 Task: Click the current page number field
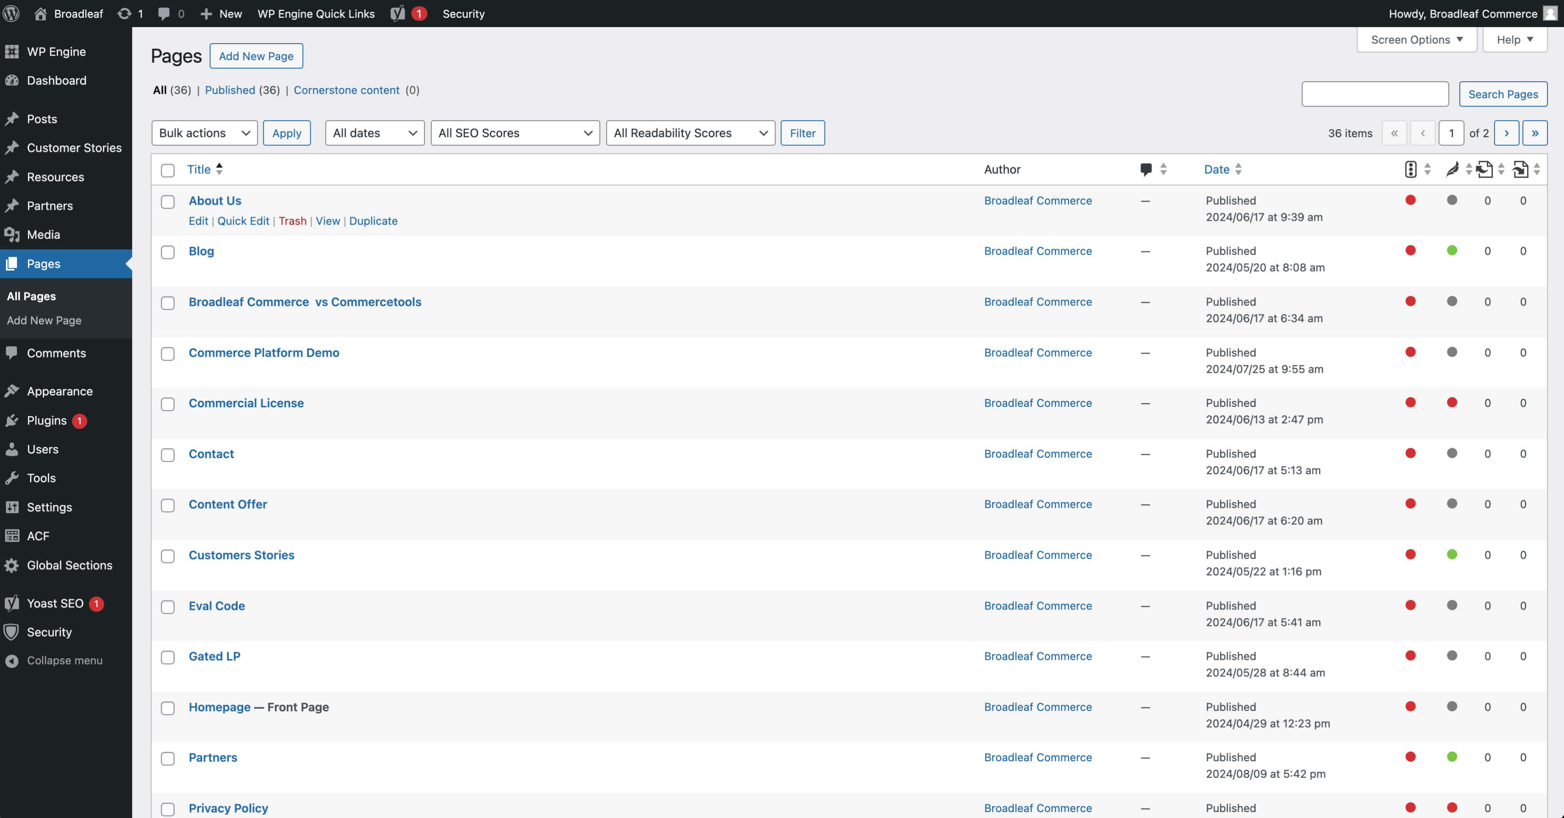click(1451, 133)
